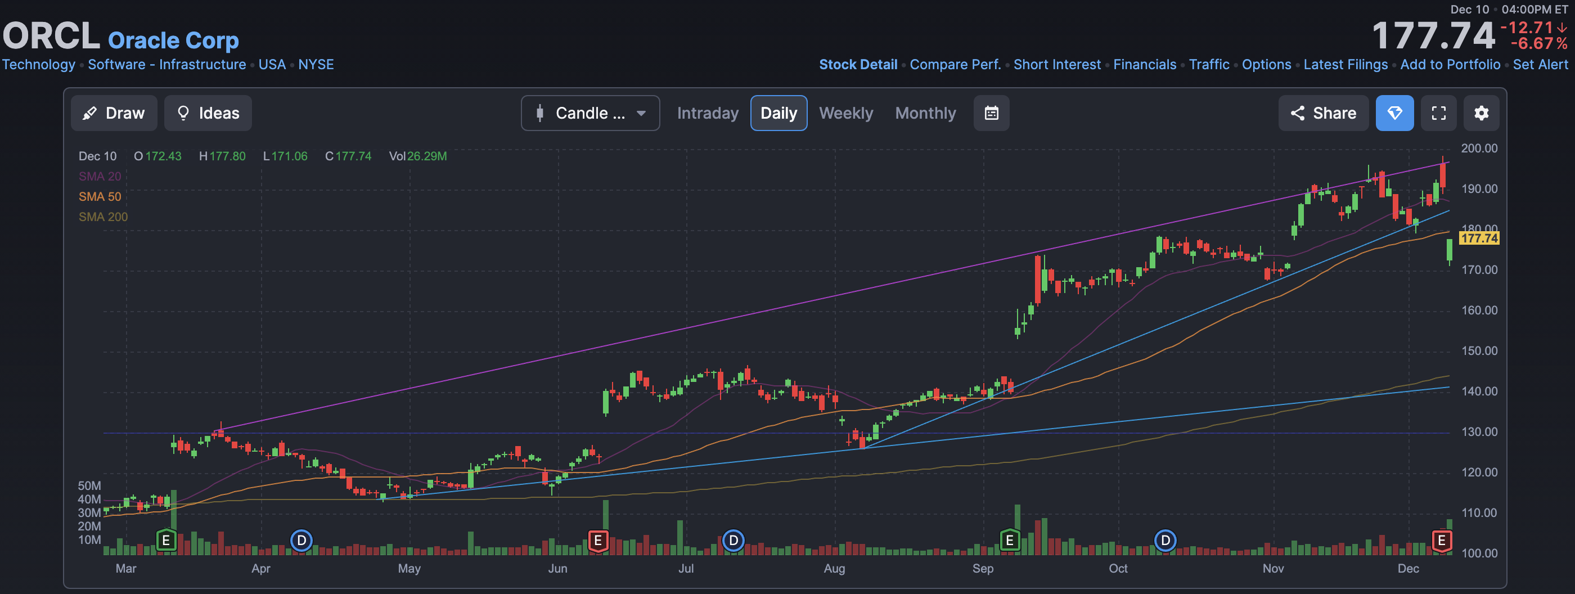Viewport: 1575px width, 594px height.
Task: Click the June earnings E marker
Action: pos(598,541)
